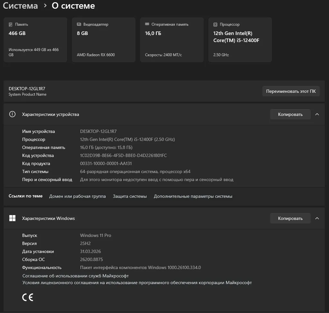The height and width of the screenshot is (313, 329).
Task: Click AMD Radeon RX 6600 text
Action: coord(96,55)
